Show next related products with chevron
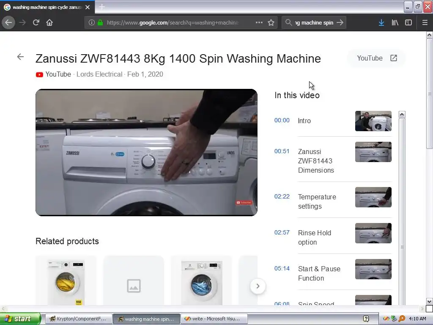433x325 pixels. pyautogui.click(x=258, y=286)
